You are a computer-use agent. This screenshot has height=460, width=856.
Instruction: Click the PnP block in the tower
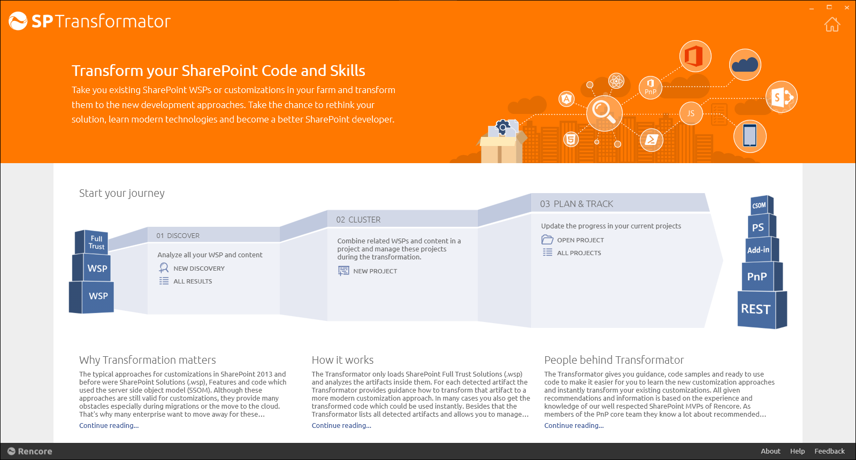[762, 277]
